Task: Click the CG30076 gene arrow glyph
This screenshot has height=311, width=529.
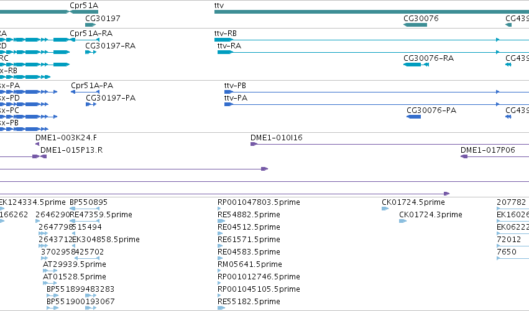Action: pyautogui.click(x=415, y=25)
